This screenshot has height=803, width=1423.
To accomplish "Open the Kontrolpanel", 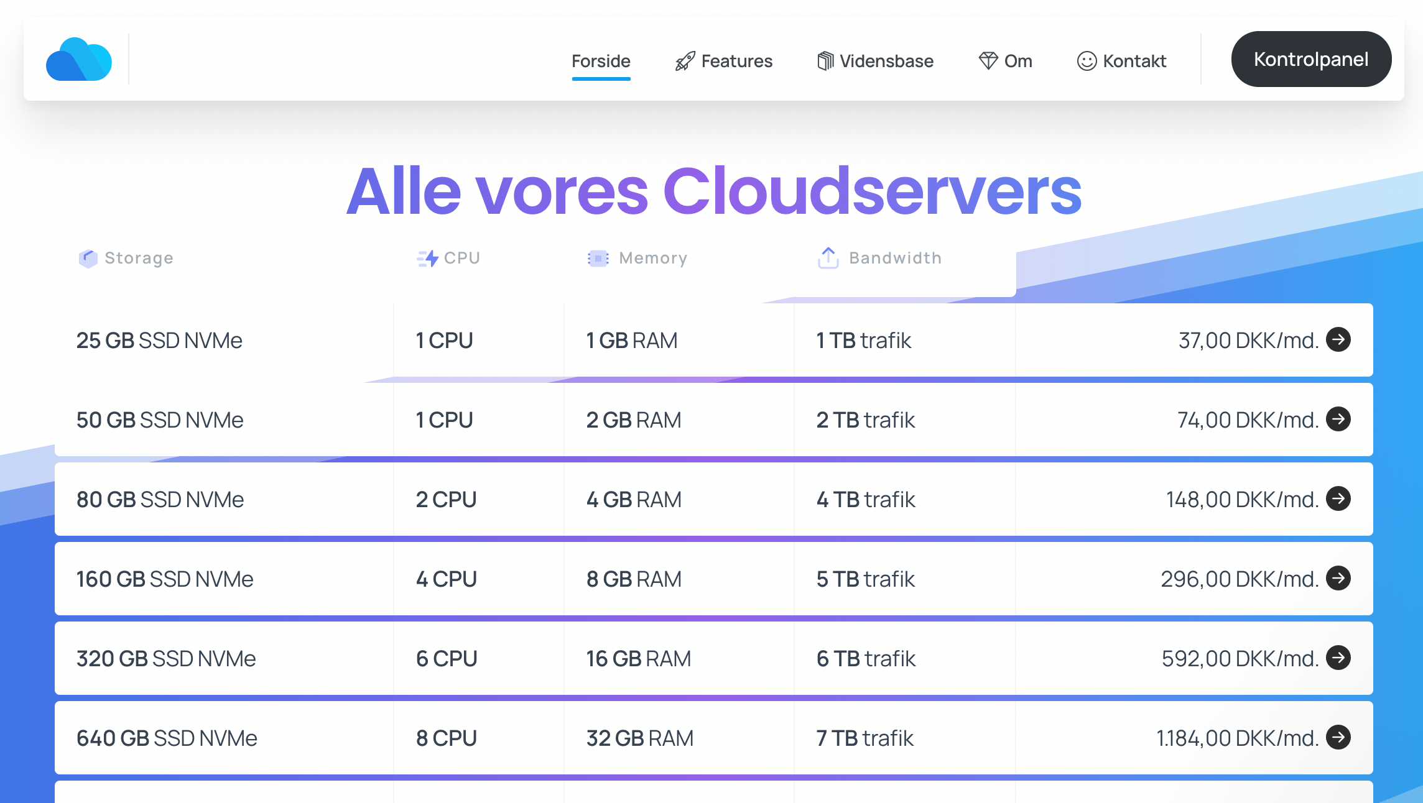I will coord(1310,58).
